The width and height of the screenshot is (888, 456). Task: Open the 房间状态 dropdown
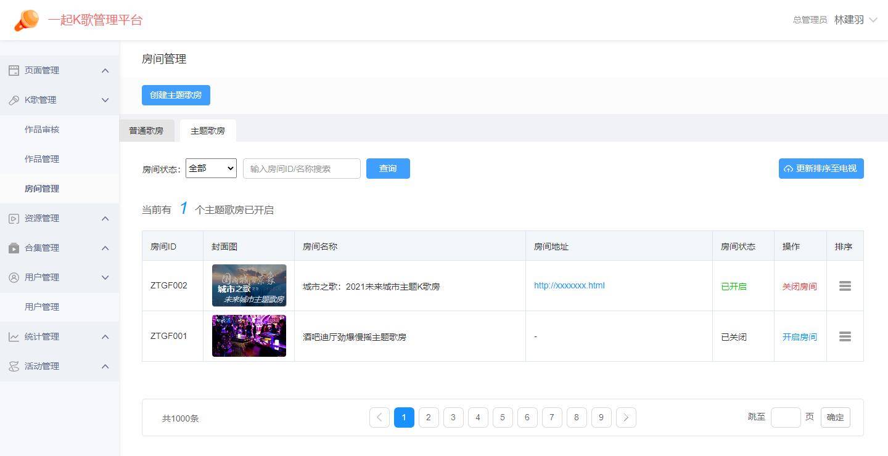(x=211, y=168)
